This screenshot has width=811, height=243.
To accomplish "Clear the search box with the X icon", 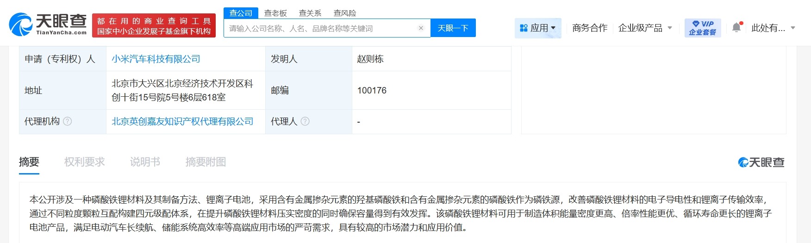I will click(421, 28).
